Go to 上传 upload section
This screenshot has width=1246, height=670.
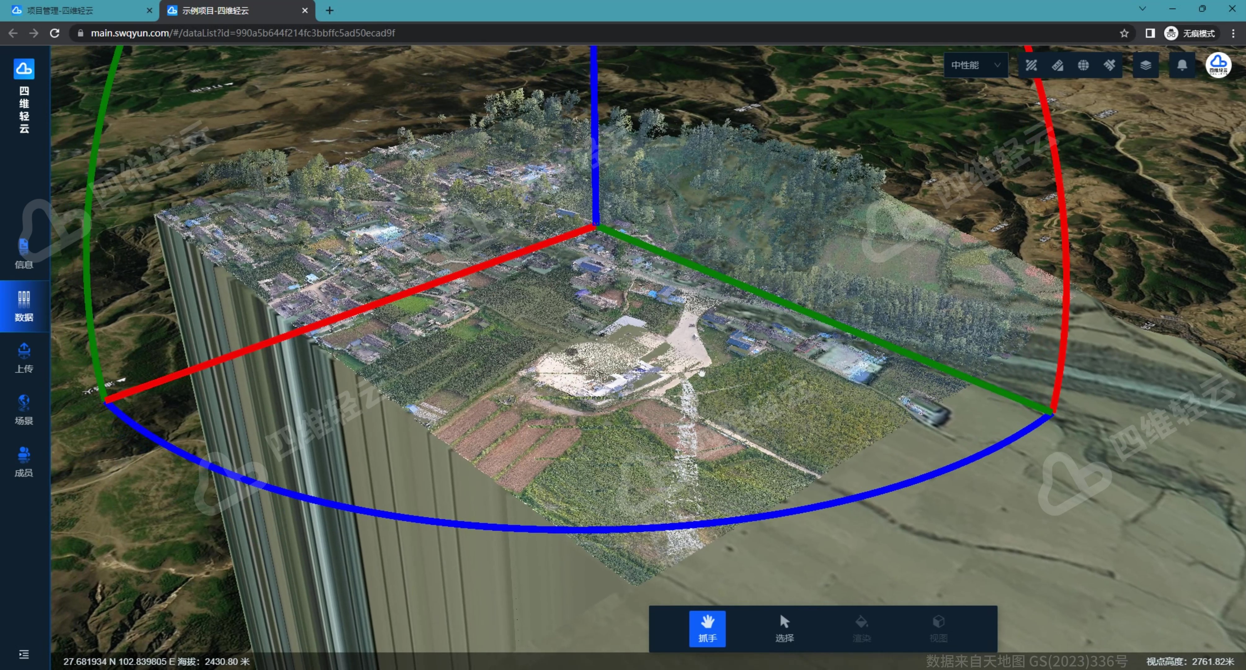(24, 358)
